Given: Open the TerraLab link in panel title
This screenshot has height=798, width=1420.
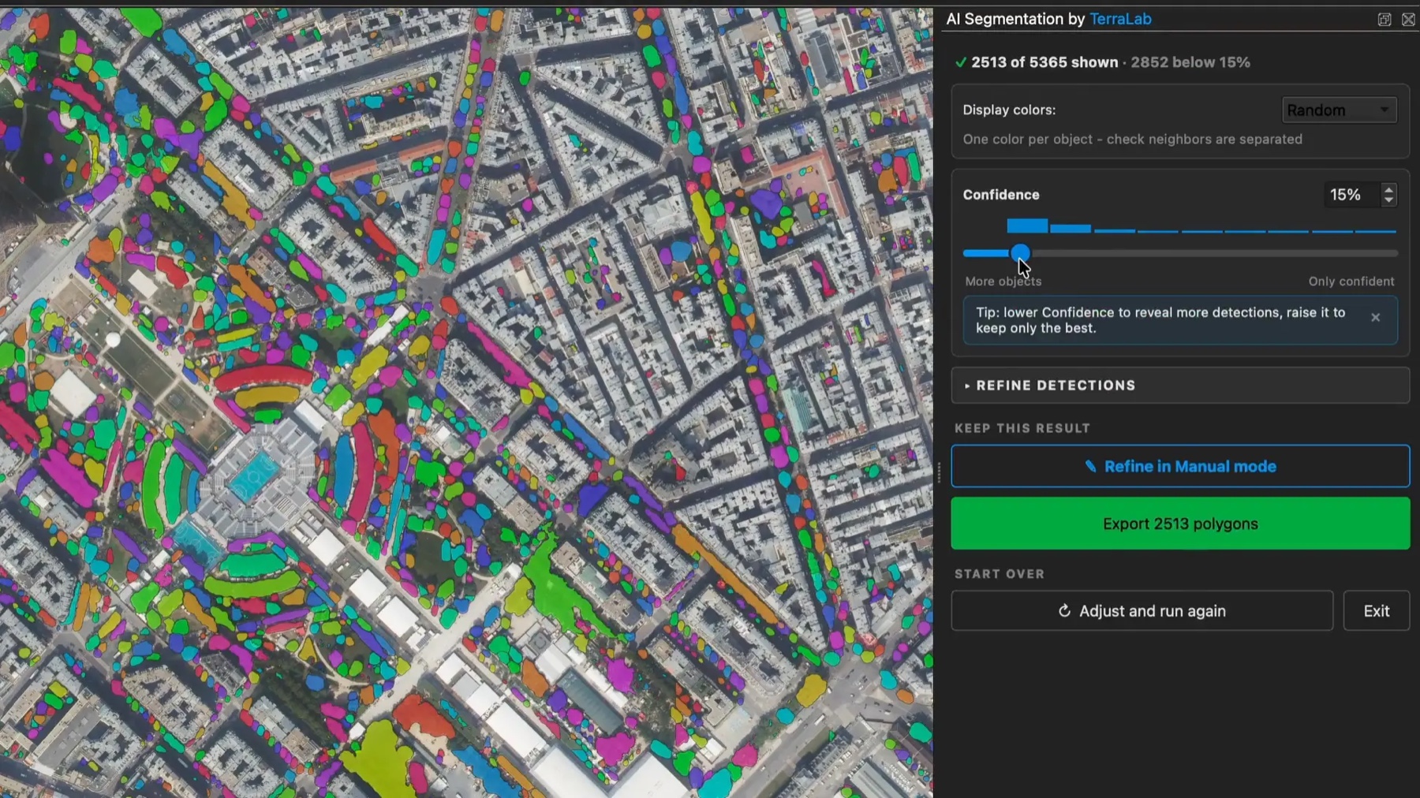Looking at the screenshot, I should (x=1120, y=19).
